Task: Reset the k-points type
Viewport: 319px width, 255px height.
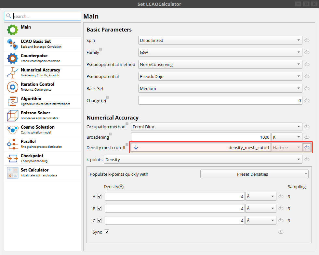Action: pyautogui.click(x=307, y=159)
